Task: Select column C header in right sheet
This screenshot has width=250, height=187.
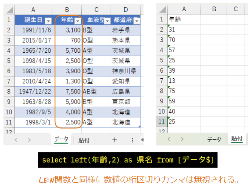Action: tap(236, 9)
